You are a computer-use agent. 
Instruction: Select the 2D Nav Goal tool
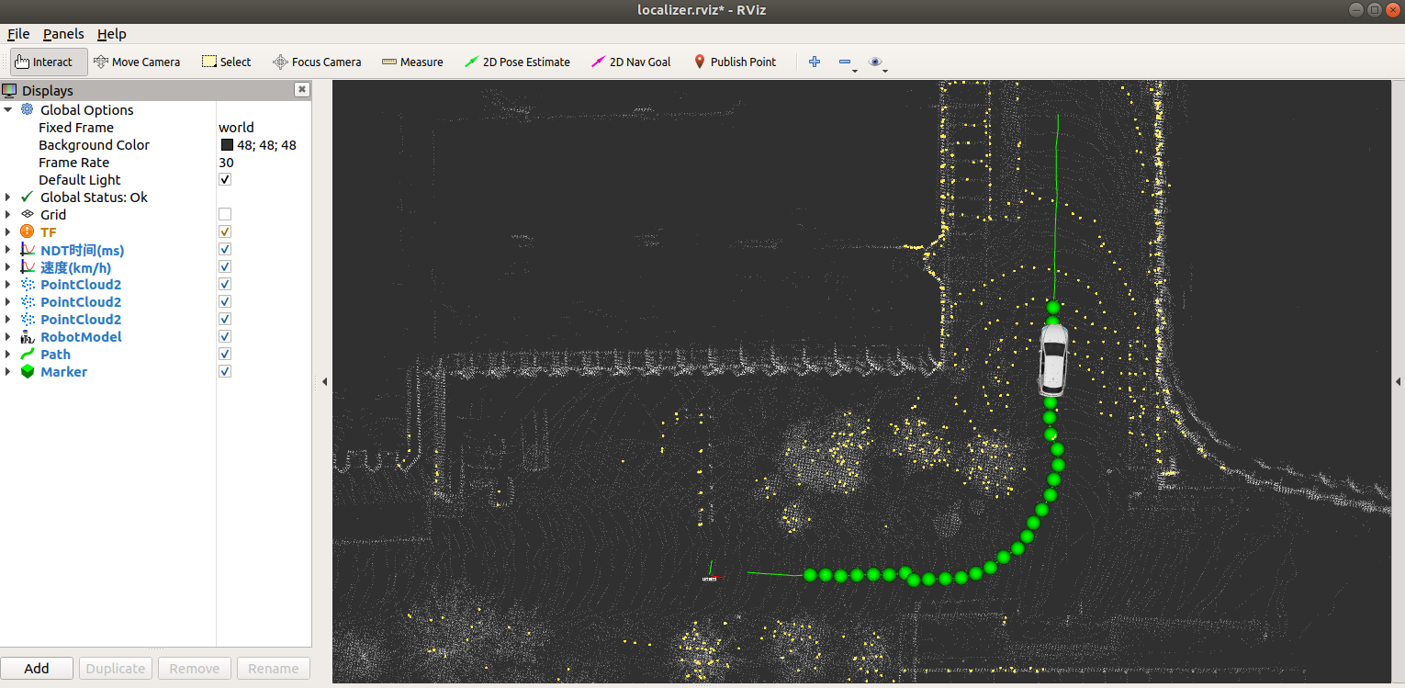tap(631, 62)
